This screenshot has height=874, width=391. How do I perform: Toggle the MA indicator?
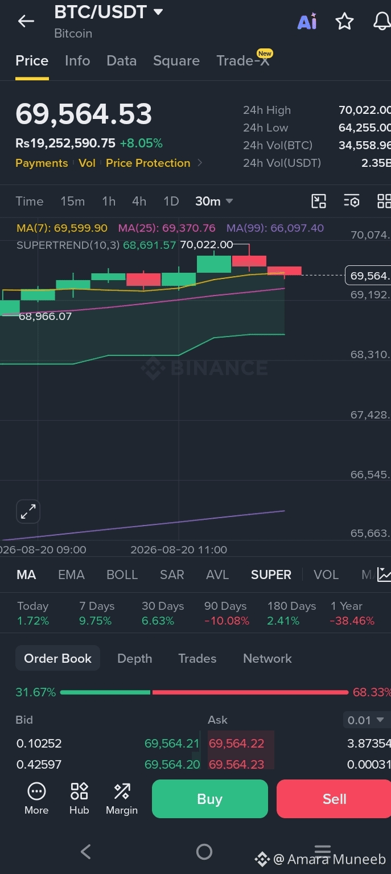click(x=26, y=575)
